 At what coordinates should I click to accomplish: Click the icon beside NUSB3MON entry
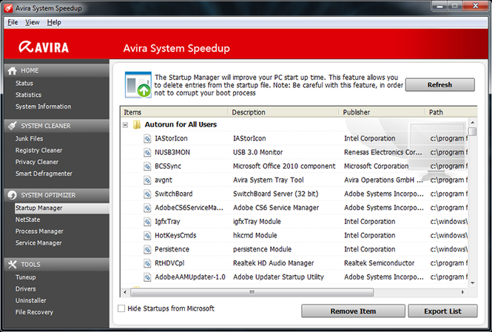point(147,152)
